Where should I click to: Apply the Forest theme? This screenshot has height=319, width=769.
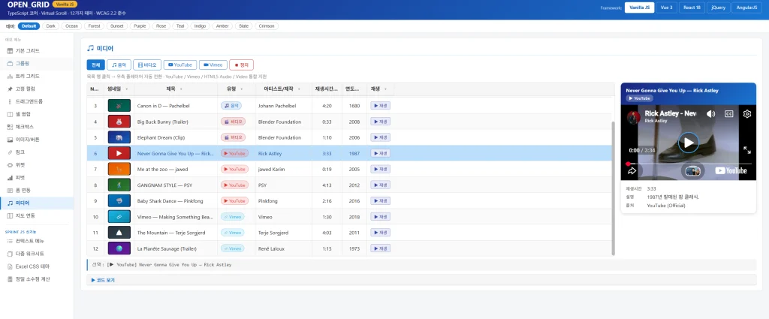coord(95,26)
